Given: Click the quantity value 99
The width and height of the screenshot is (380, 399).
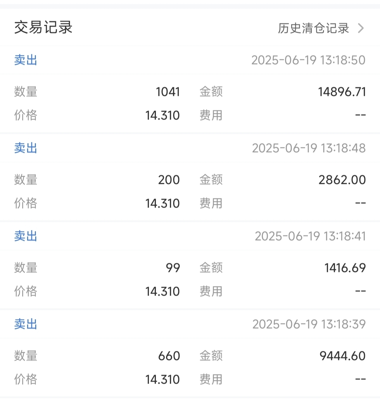Looking at the screenshot, I should (x=173, y=268).
